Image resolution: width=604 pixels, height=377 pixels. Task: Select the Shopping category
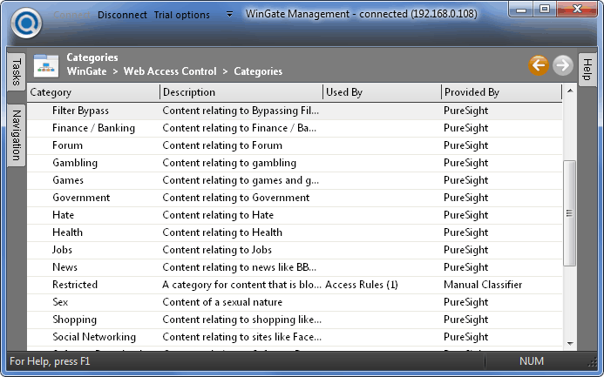pyautogui.click(x=295, y=320)
